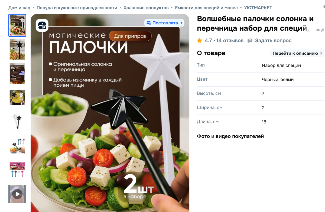Open the Дом и сад breadcrumb
The height and width of the screenshot is (212, 325).
[x=19, y=8]
